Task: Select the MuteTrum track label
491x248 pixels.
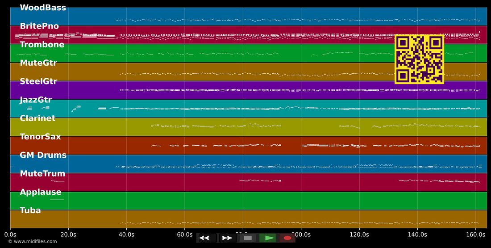Action: click(42, 173)
